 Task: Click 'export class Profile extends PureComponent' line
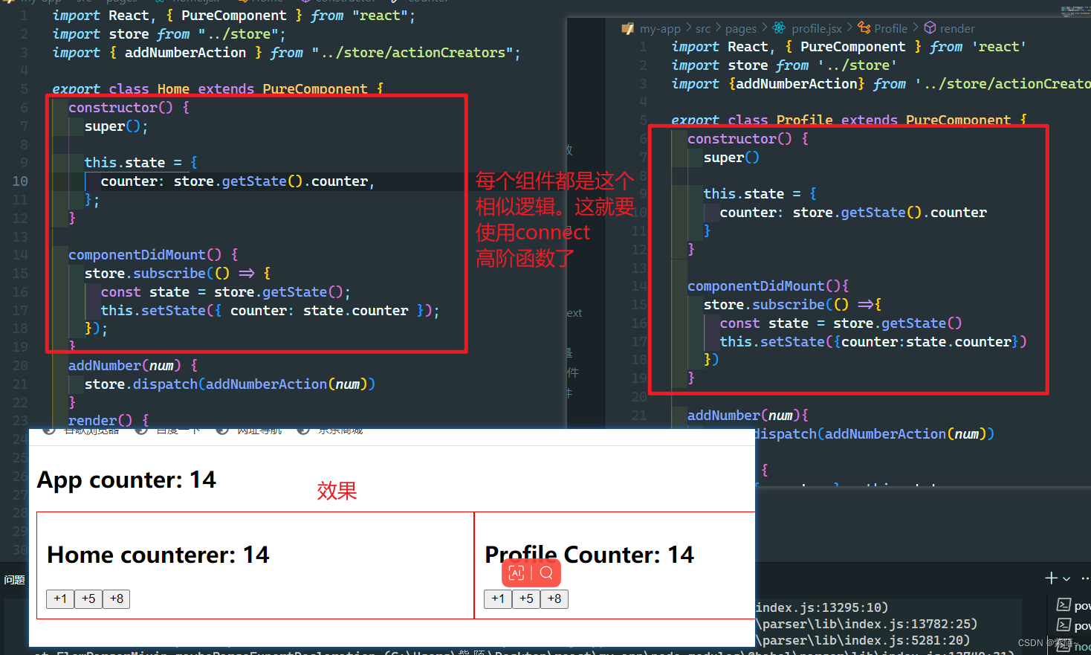(x=849, y=120)
